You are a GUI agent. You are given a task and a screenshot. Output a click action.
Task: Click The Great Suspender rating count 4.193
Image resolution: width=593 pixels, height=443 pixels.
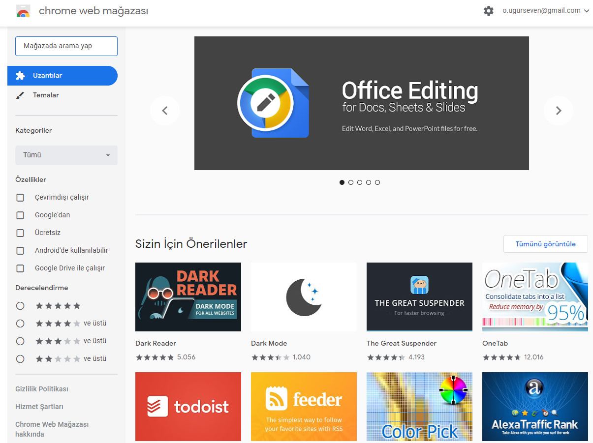416,357
